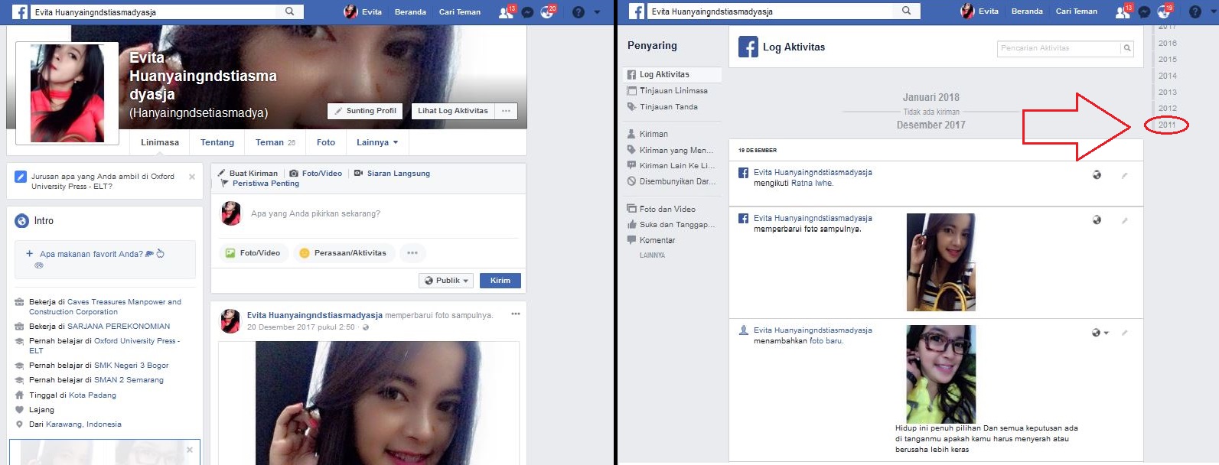The height and width of the screenshot is (465, 1219).
Task: Open notifications globe in right window
Action: click(1164, 12)
